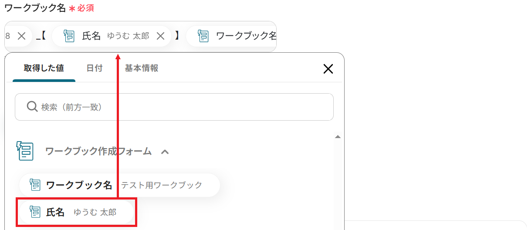Click the ワークブック作成フォーム form icon

pos(25,151)
